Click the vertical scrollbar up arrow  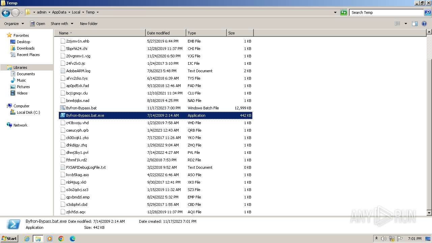[x=429, y=32]
